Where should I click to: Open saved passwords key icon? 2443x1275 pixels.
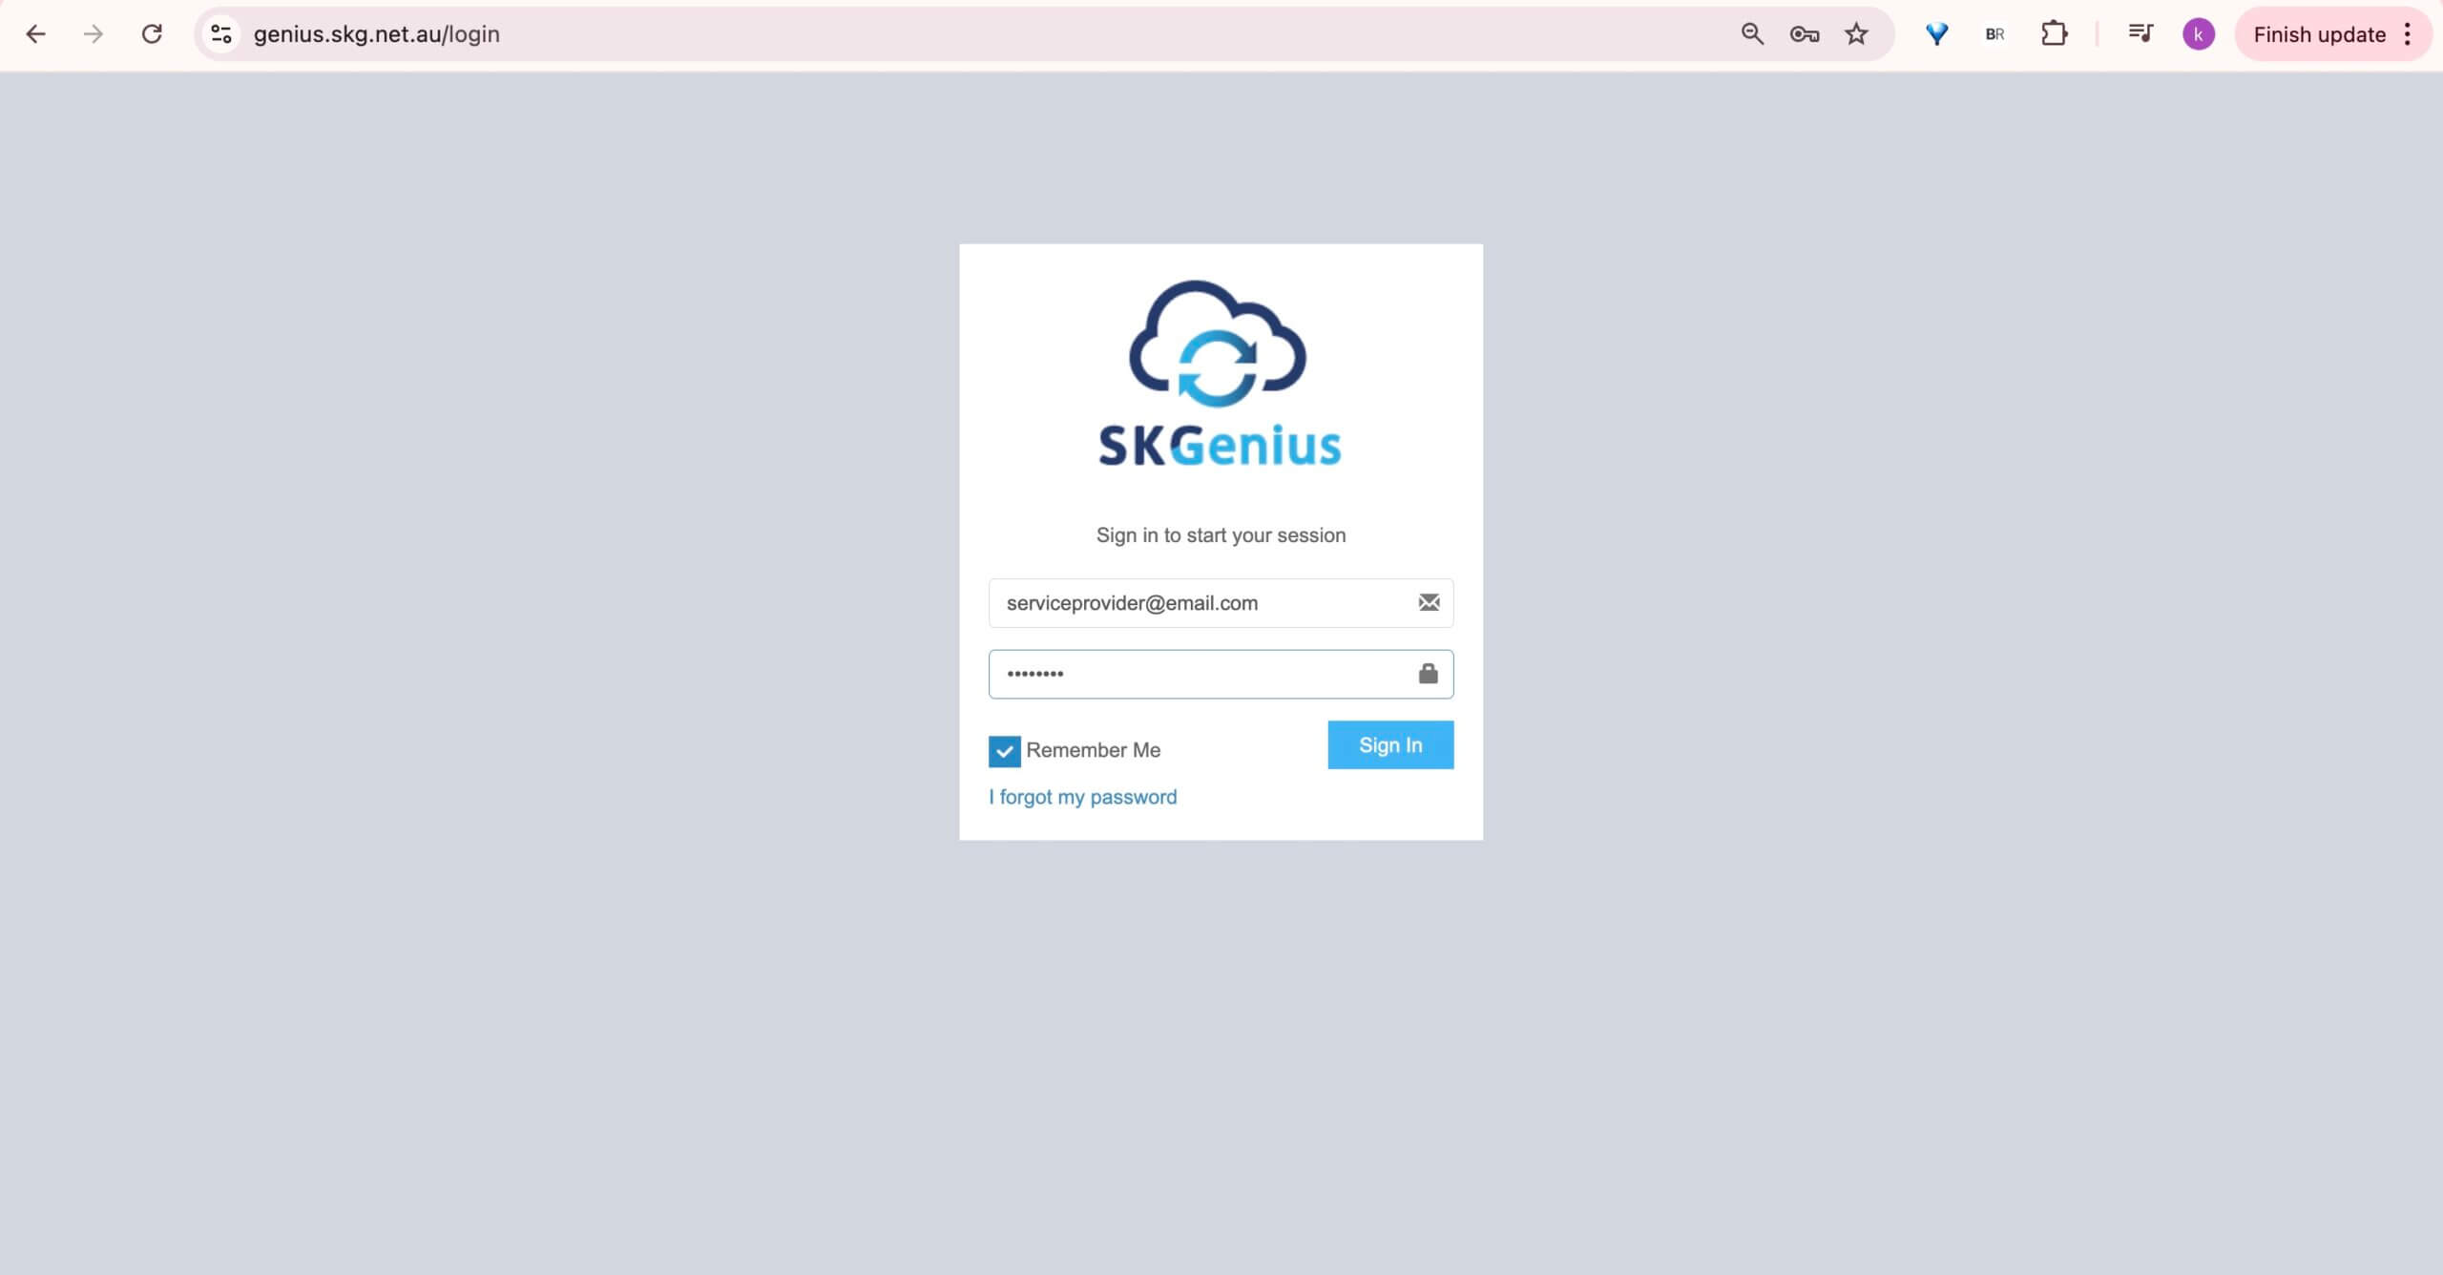pyautogui.click(x=1804, y=34)
